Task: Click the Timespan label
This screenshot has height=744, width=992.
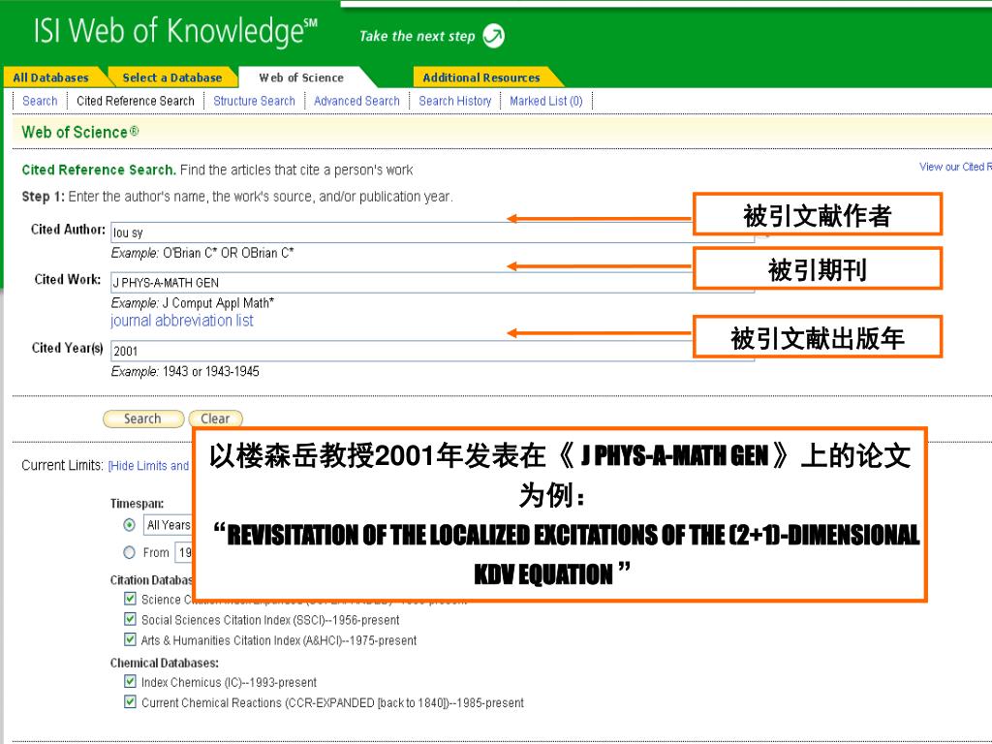Action: click(137, 504)
